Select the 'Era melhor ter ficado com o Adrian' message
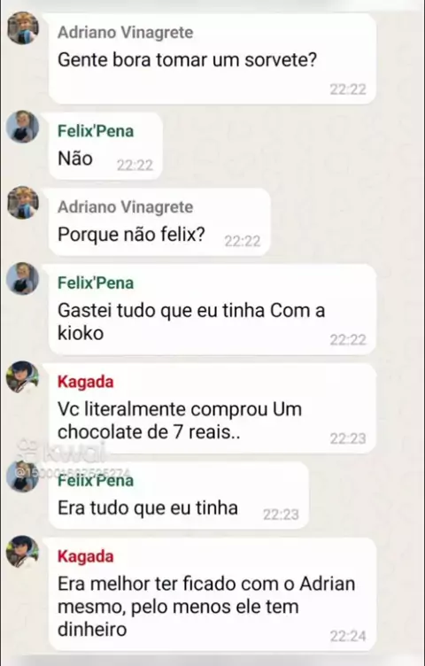425x666 pixels. [x=212, y=593]
